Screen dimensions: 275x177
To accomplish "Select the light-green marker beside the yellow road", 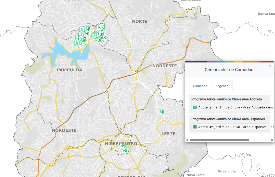I will click(94, 36).
